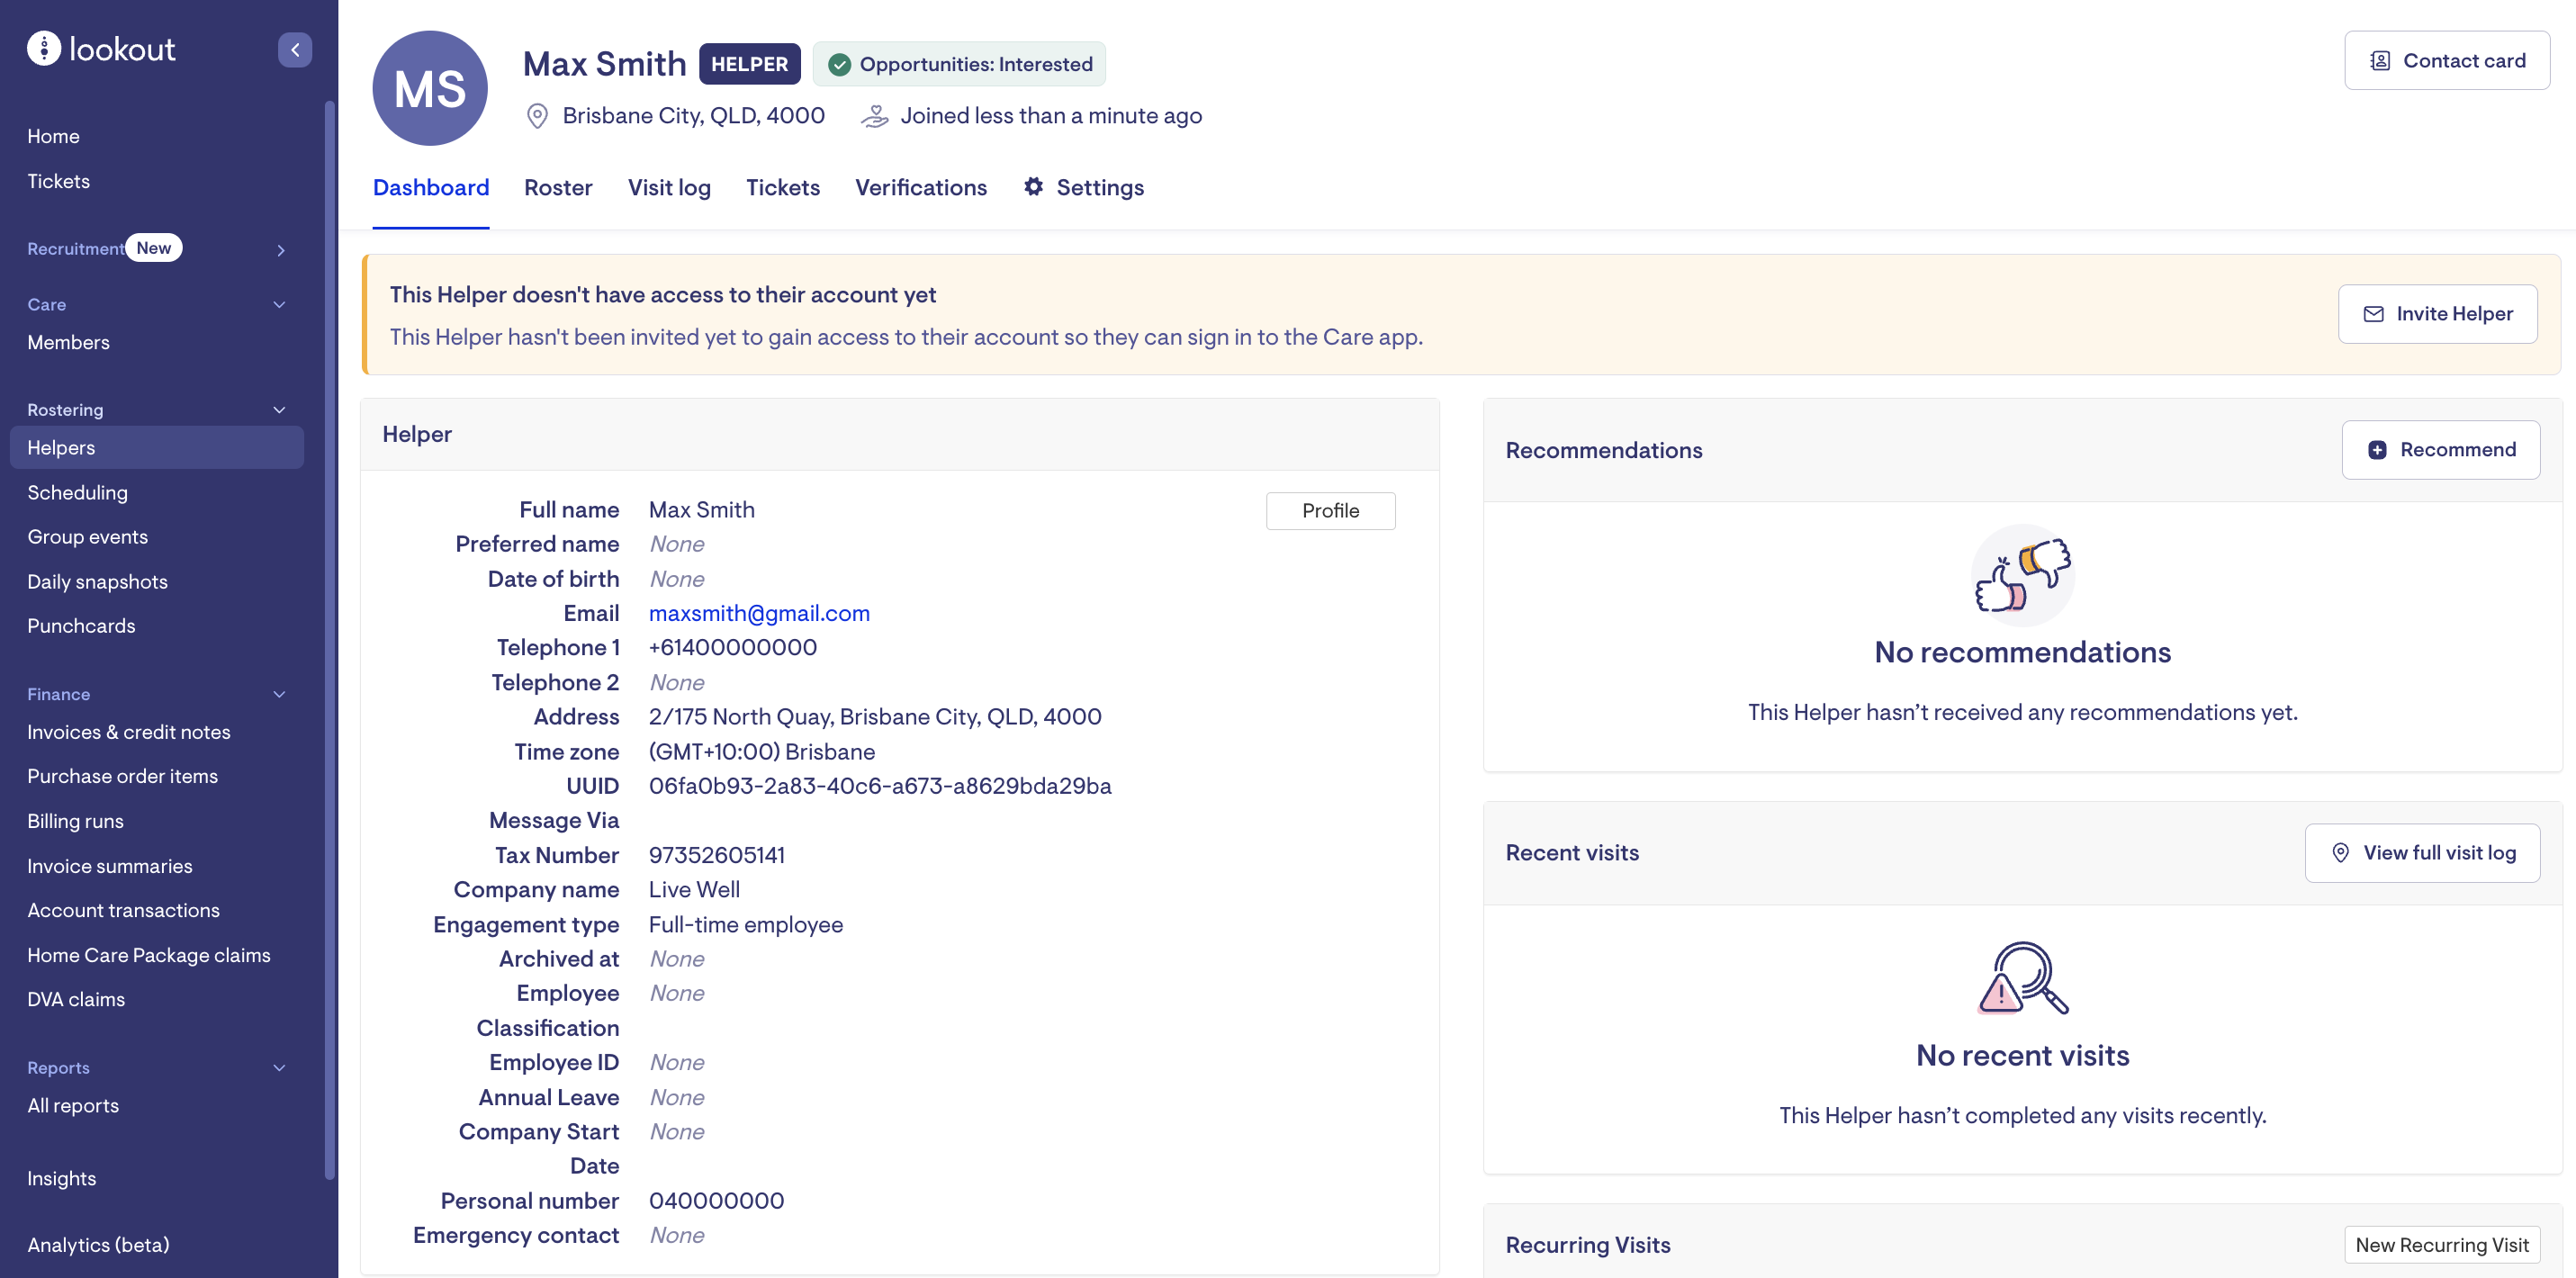
Task: Expand the Recruitment section chevron
Action: click(x=281, y=250)
